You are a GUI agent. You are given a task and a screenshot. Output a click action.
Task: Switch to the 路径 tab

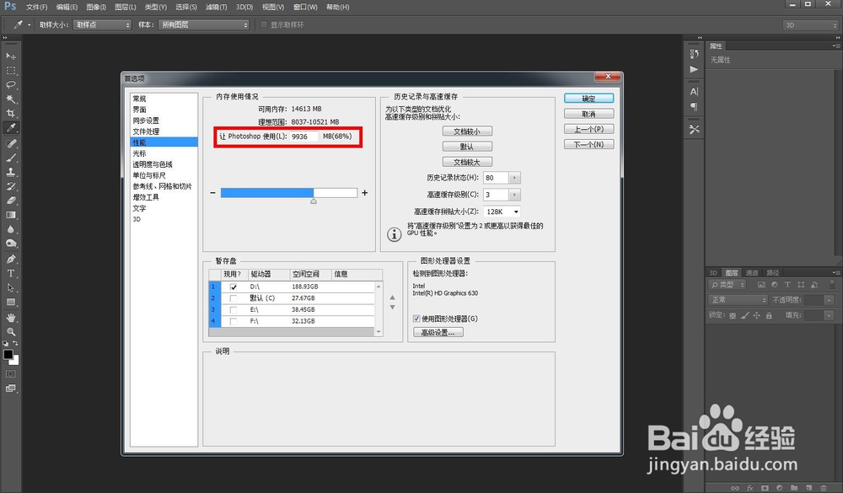pyautogui.click(x=772, y=272)
